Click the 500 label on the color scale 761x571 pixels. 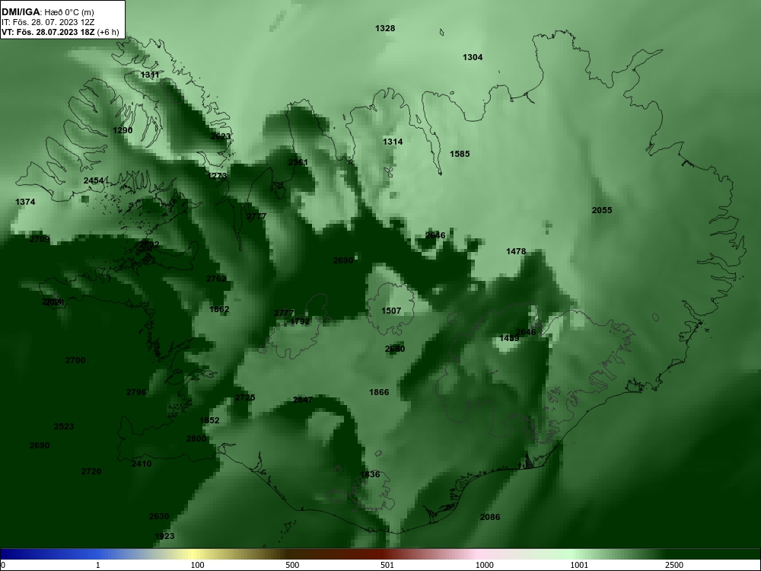tap(292, 566)
